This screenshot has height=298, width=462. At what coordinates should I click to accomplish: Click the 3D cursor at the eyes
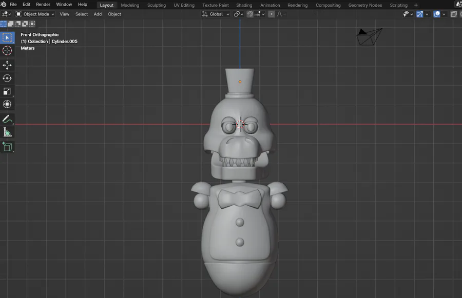pyautogui.click(x=240, y=124)
